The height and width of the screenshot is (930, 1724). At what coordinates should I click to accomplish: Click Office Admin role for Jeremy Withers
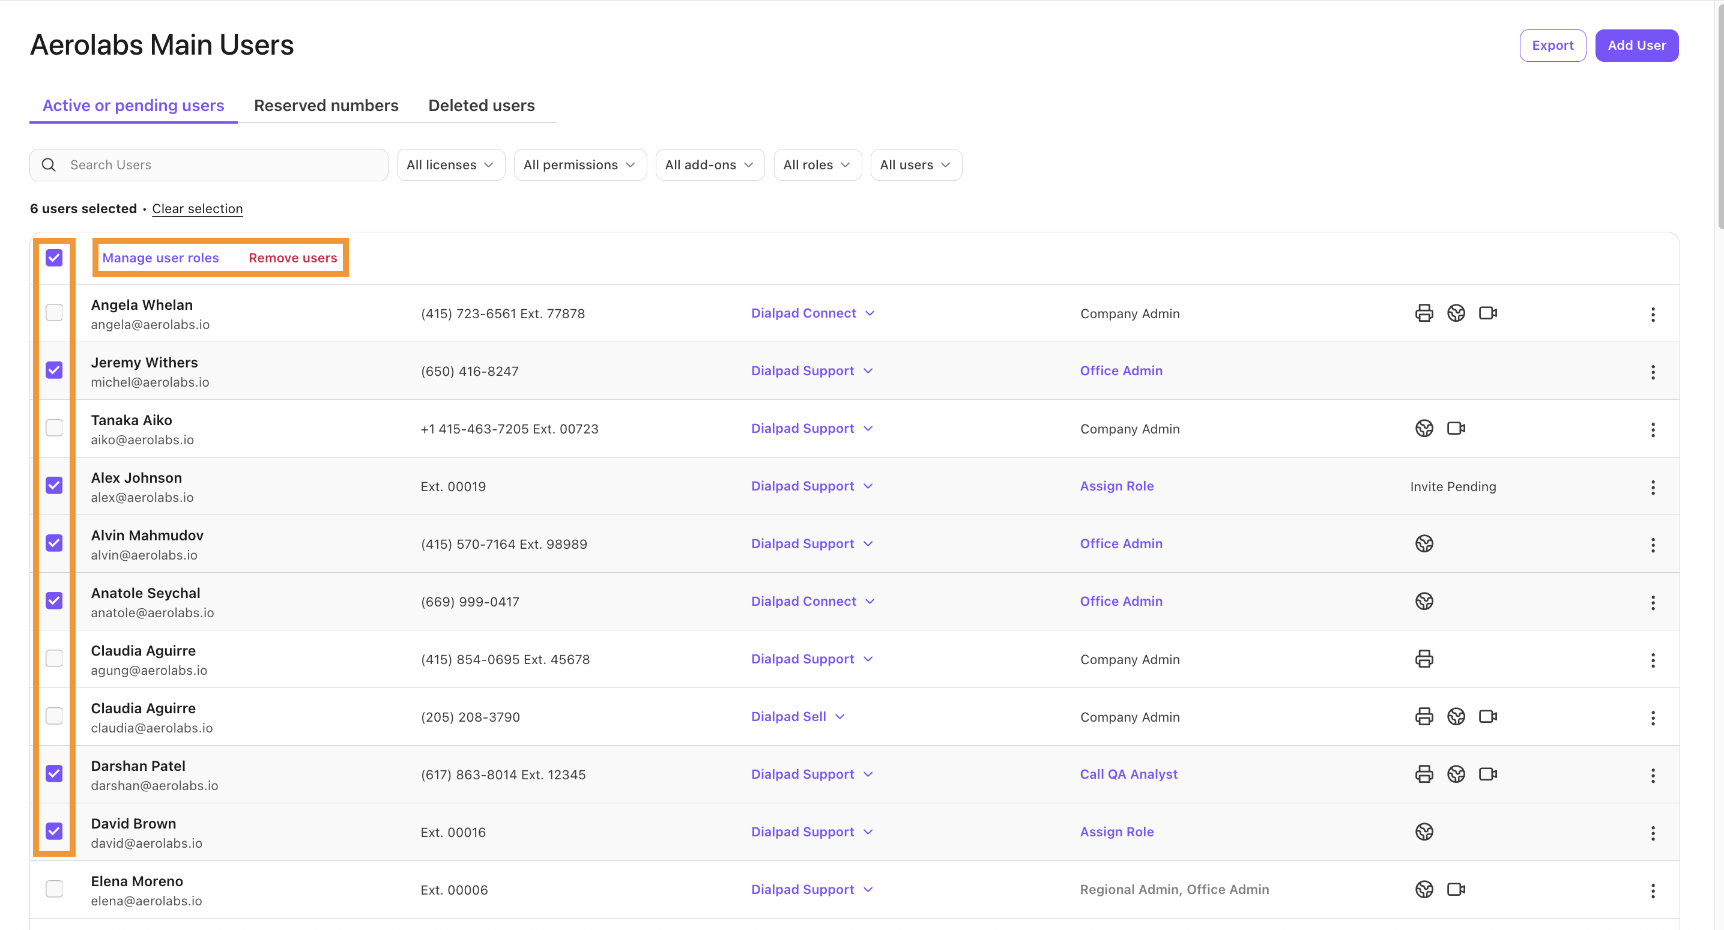pyautogui.click(x=1121, y=370)
